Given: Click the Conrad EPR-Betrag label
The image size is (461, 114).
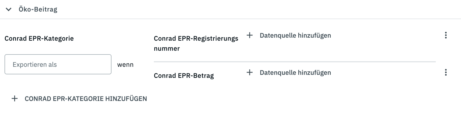Looking at the screenshot, I should [184, 76].
